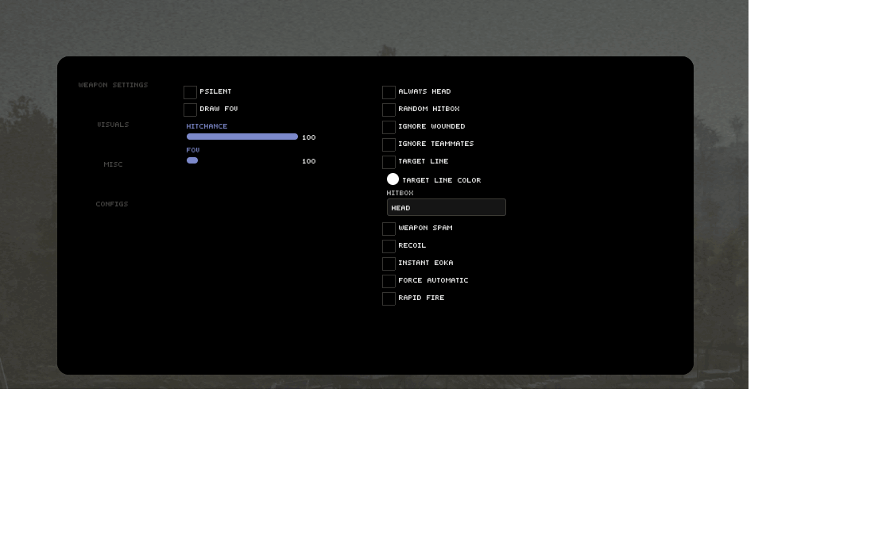Viewport: 882px width, 539px height.
Task: Tick the Rapid Fire checkbox
Action: coord(389,298)
